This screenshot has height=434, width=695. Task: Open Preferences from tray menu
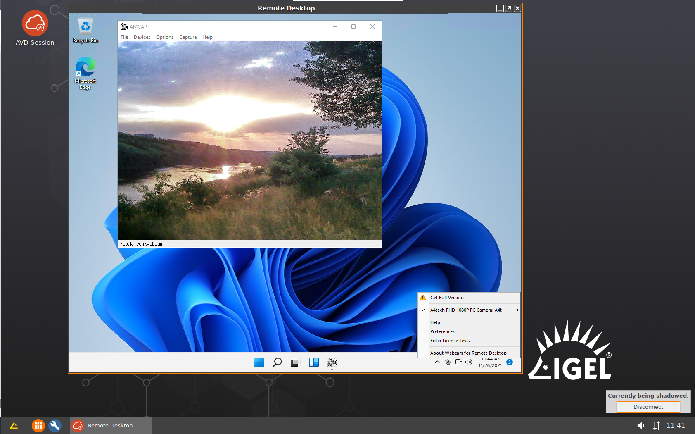469,331
